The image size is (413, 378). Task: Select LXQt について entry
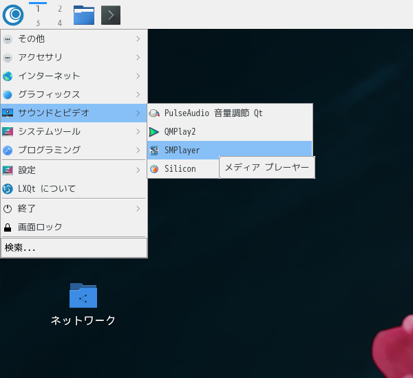tap(74, 188)
